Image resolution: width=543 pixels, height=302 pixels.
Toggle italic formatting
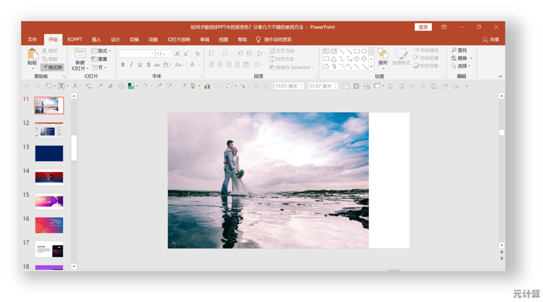(x=131, y=65)
